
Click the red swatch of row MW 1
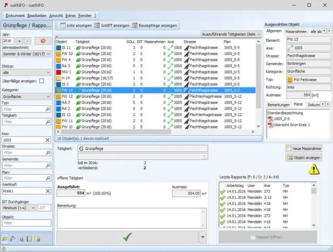click(58, 72)
